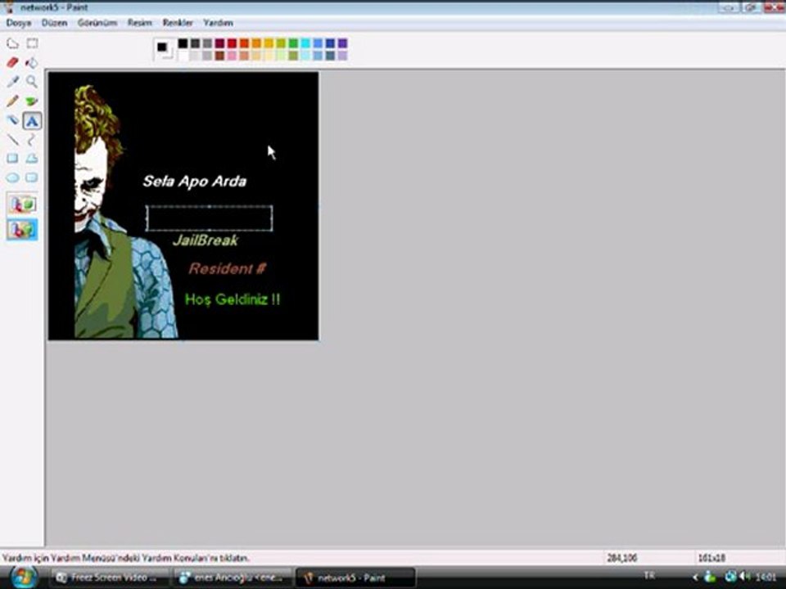The width and height of the screenshot is (786, 589).
Task: Select the Pick Color eyedropper tool
Action: (12, 82)
